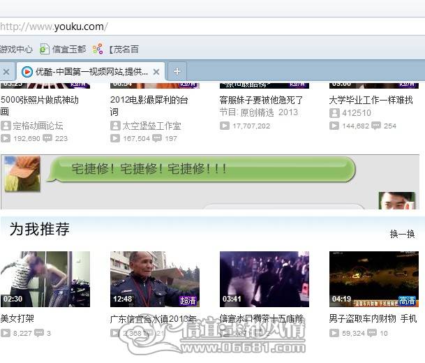
Task: Click the 为我推荐 section heading
Action: [40, 229]
